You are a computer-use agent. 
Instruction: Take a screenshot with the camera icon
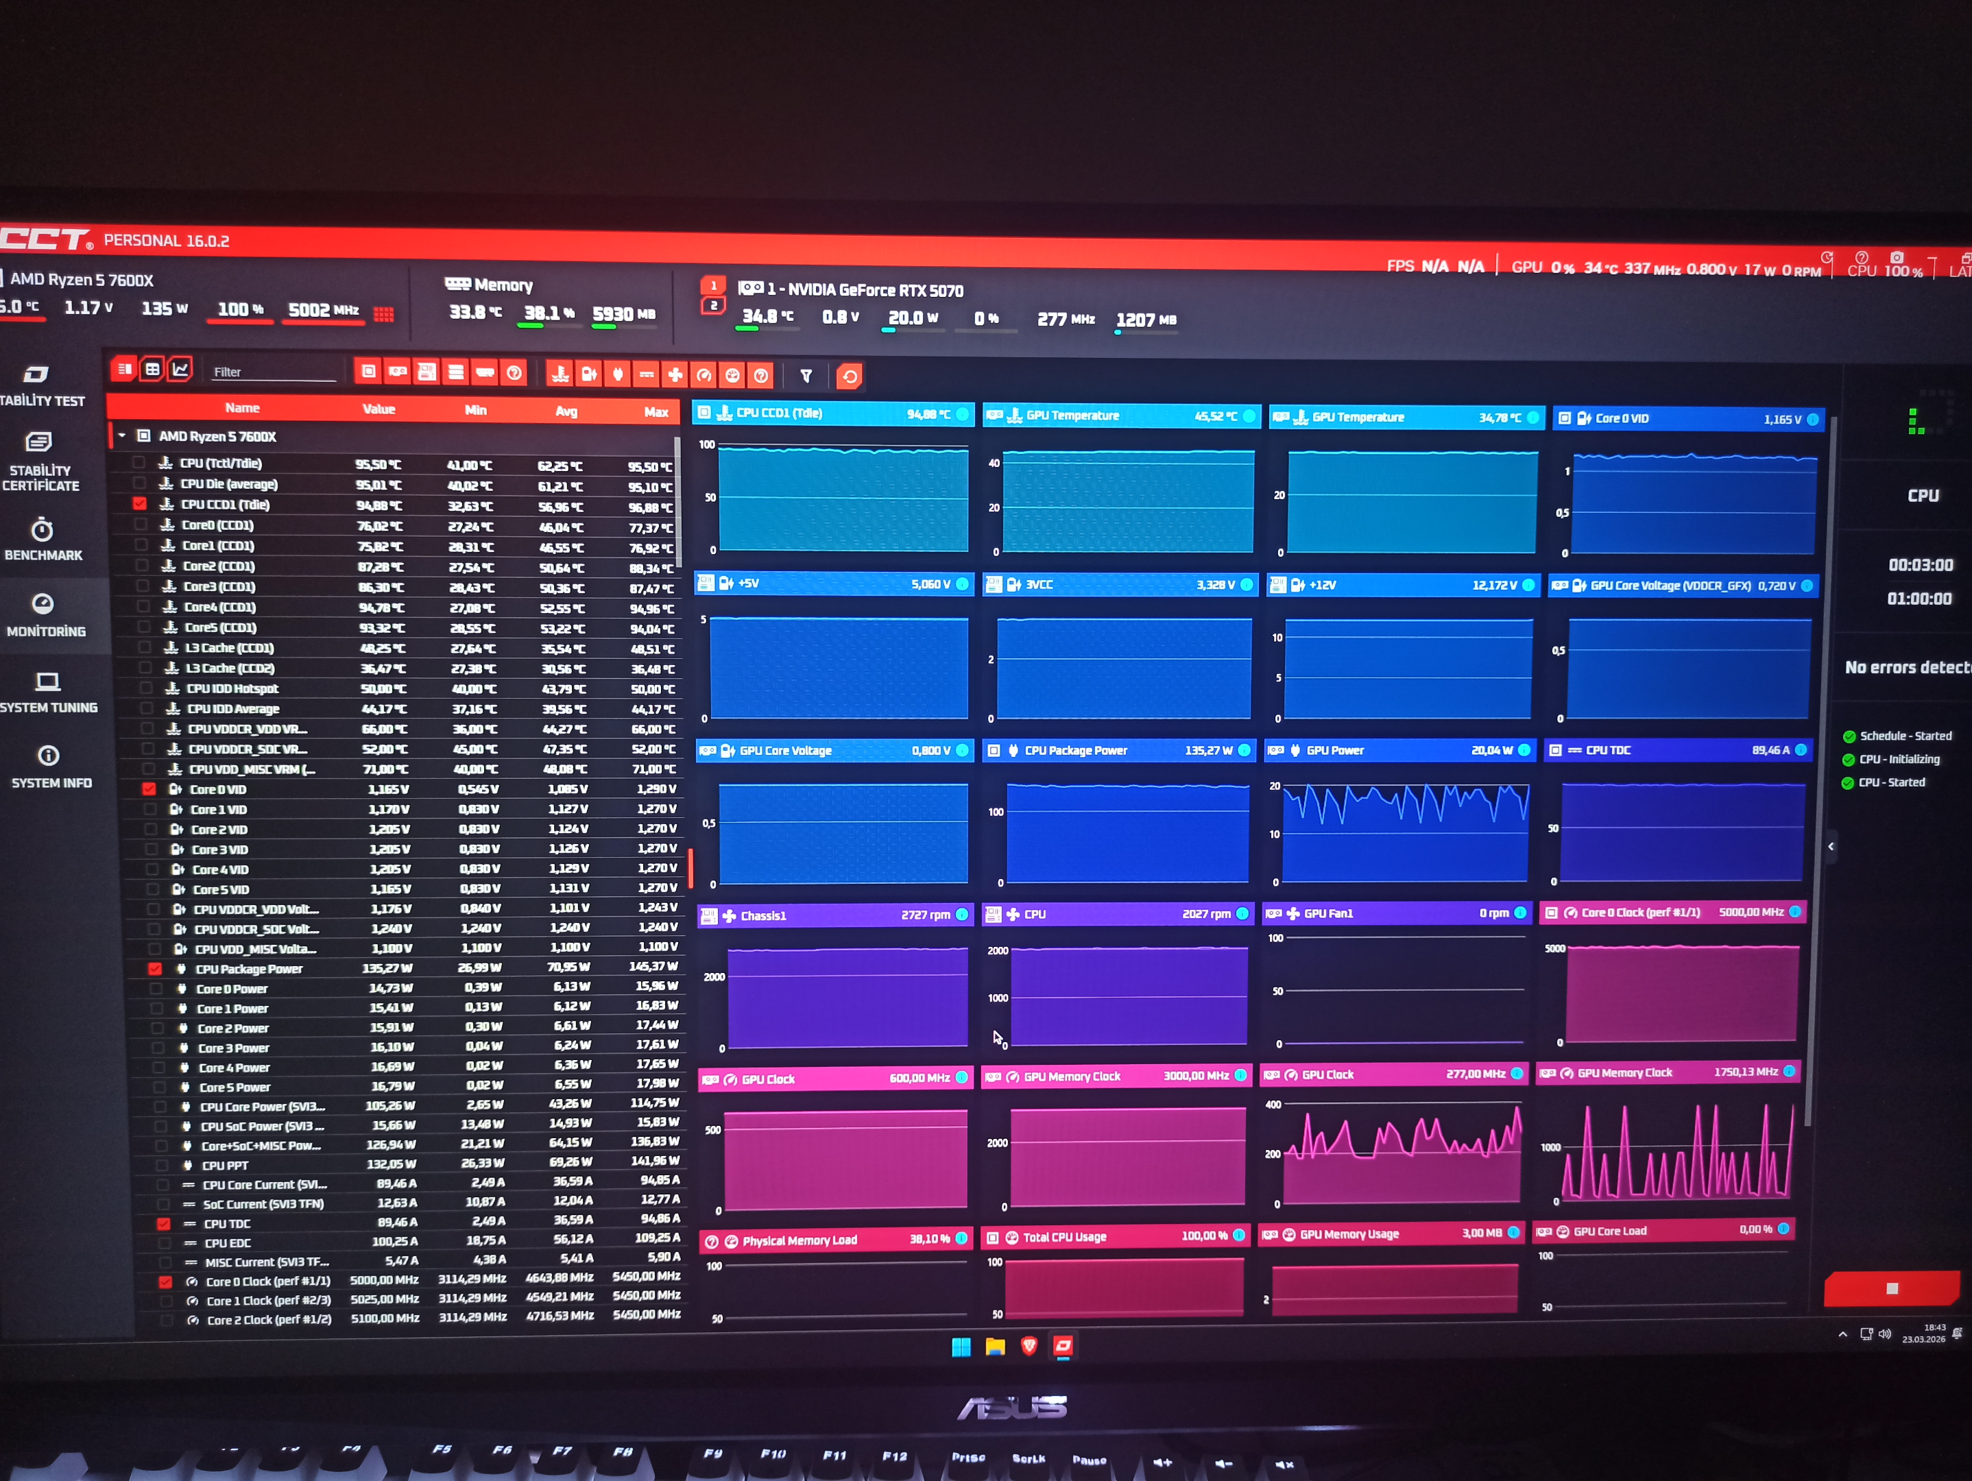(x=1897, y=257)
